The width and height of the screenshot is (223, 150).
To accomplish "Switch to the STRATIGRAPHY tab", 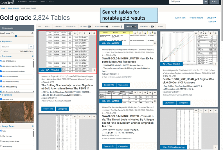I will click(x=101, y=26).
